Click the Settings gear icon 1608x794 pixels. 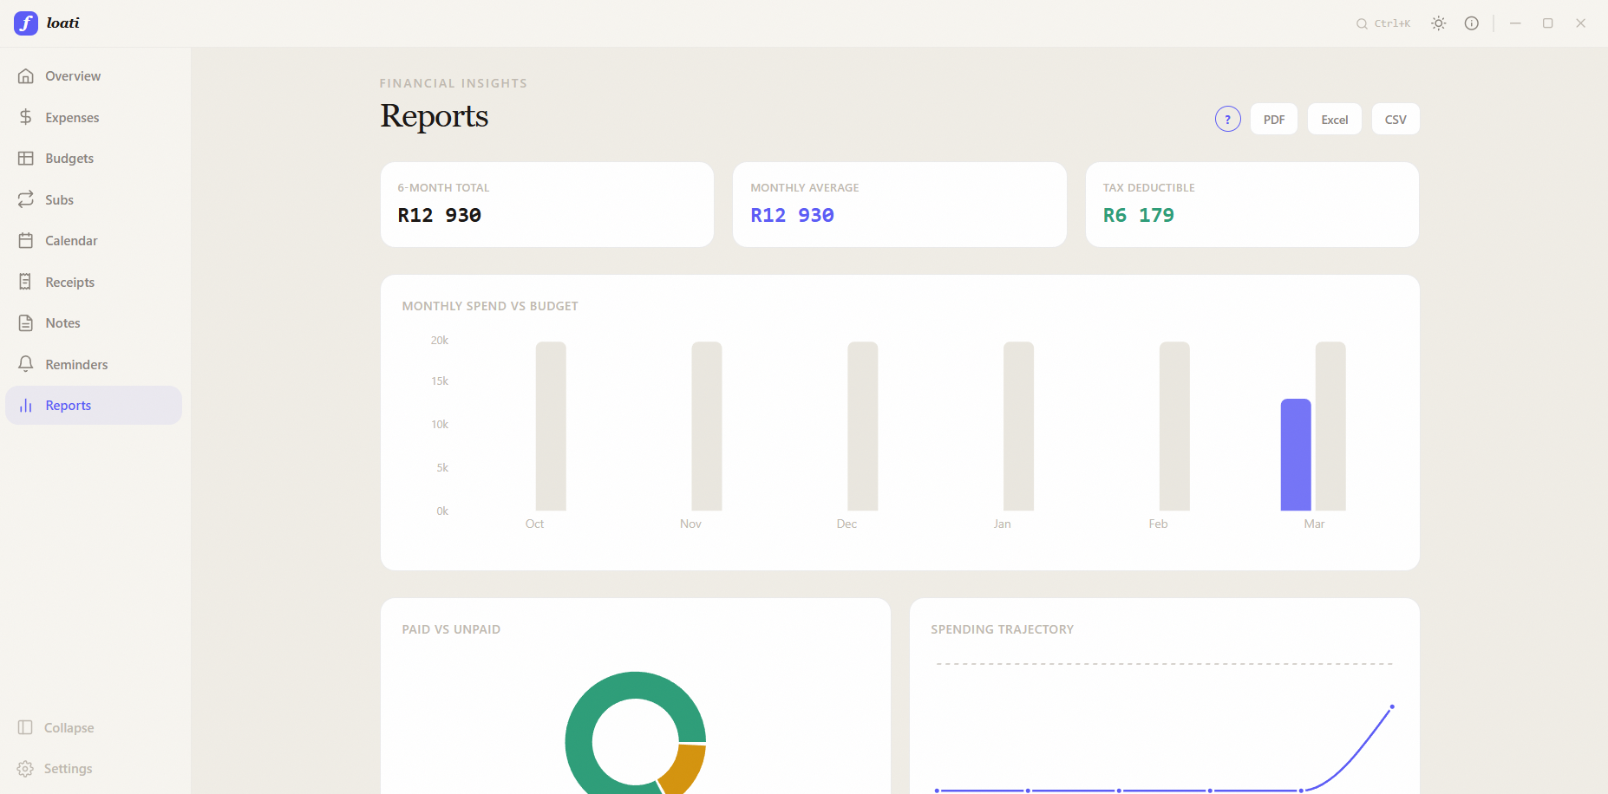click(25, 769)
